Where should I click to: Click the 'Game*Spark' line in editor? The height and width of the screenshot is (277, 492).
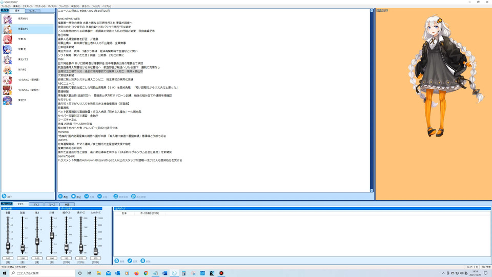(66, 156)
